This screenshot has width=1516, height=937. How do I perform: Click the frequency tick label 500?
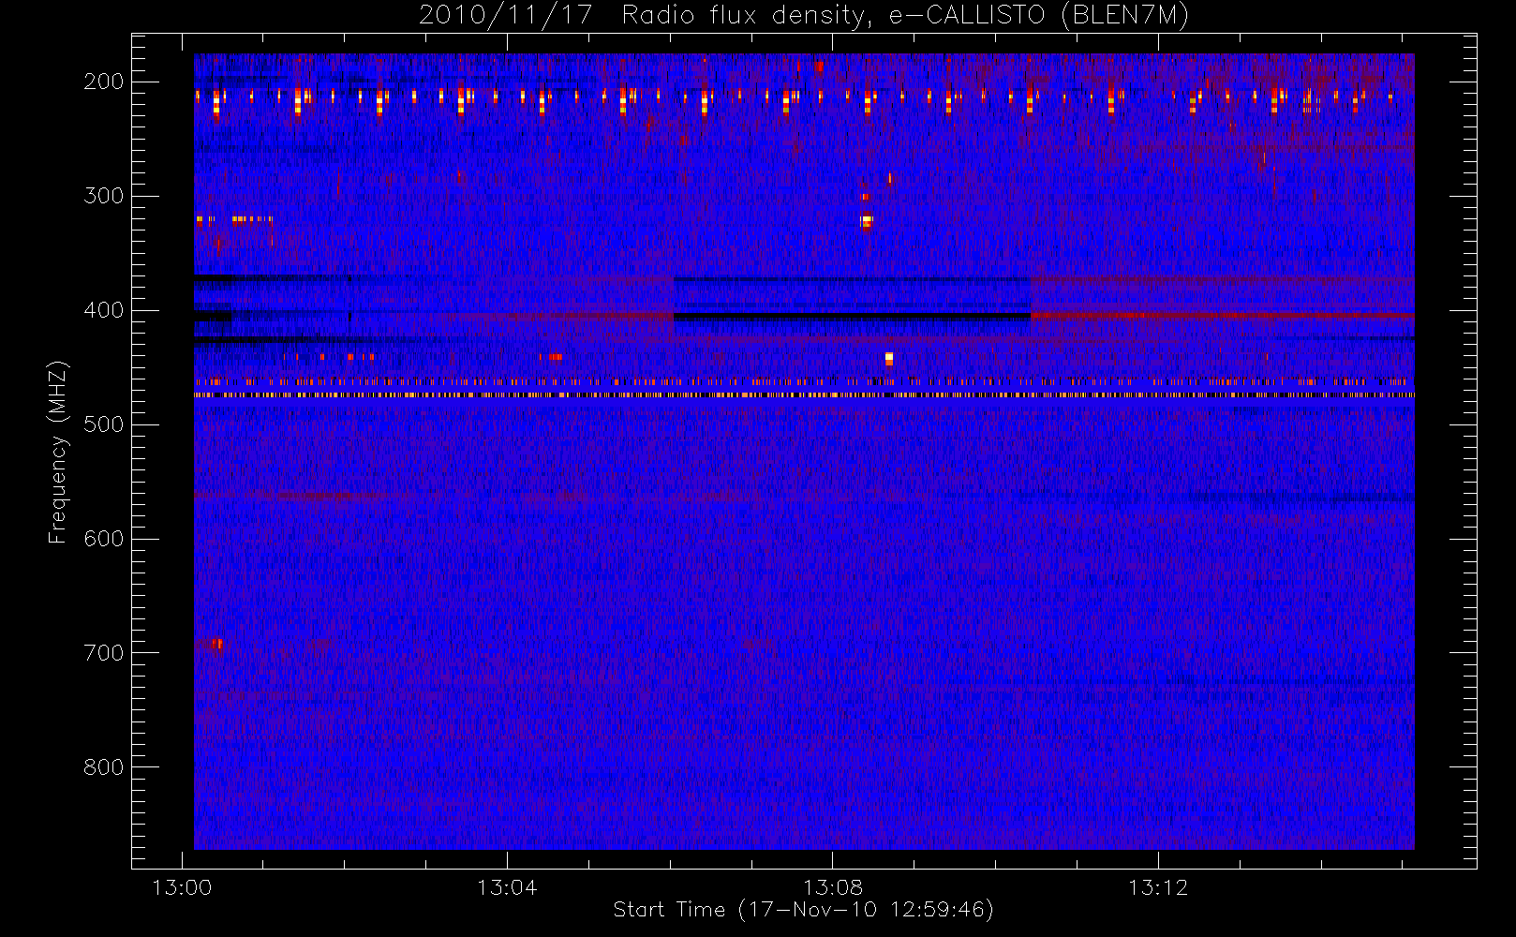pos(104,424)
